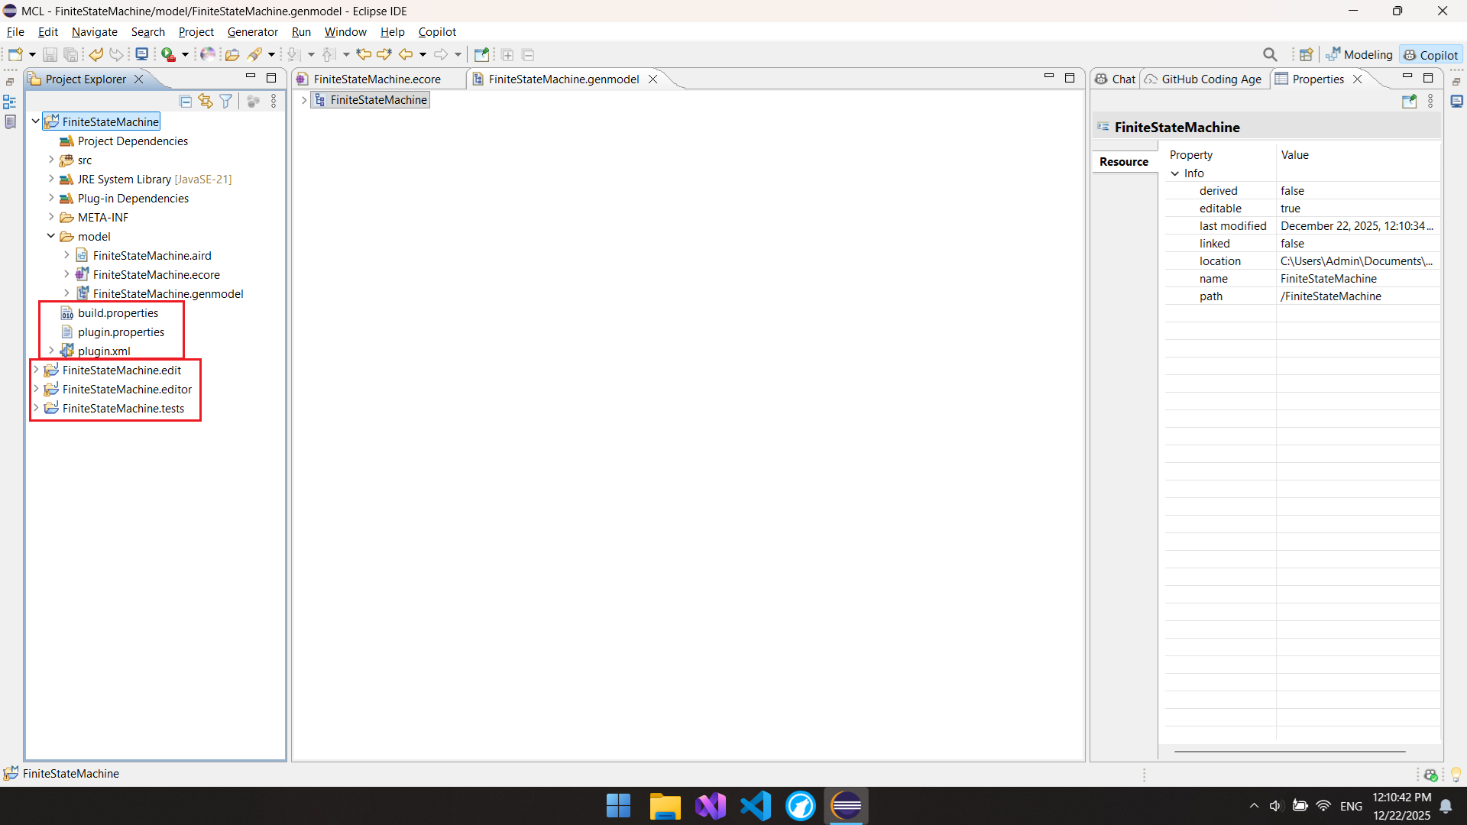
Task: Expand the FiniteStateMachine.edit project
Action: pyautogui.click(x=36, y=370)
